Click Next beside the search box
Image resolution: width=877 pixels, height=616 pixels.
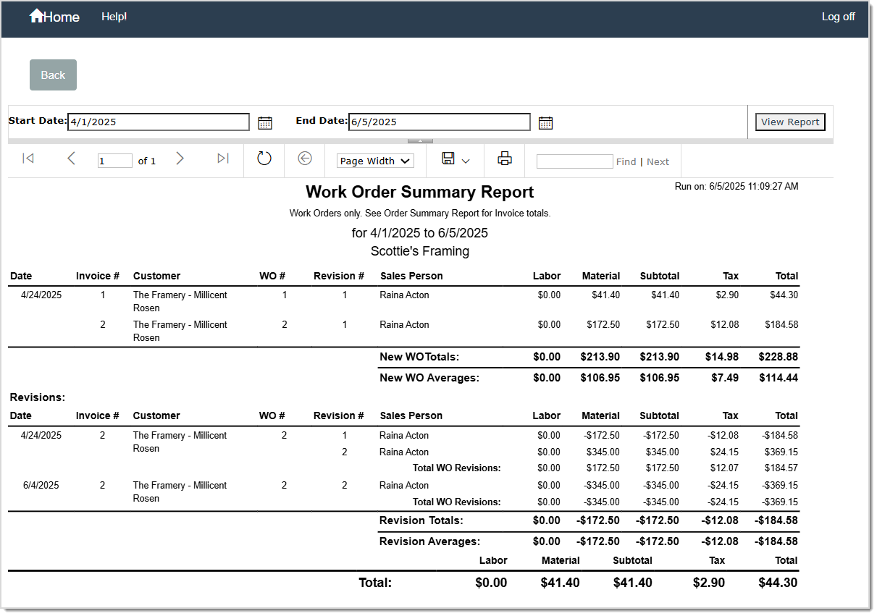tap(658, 161)
